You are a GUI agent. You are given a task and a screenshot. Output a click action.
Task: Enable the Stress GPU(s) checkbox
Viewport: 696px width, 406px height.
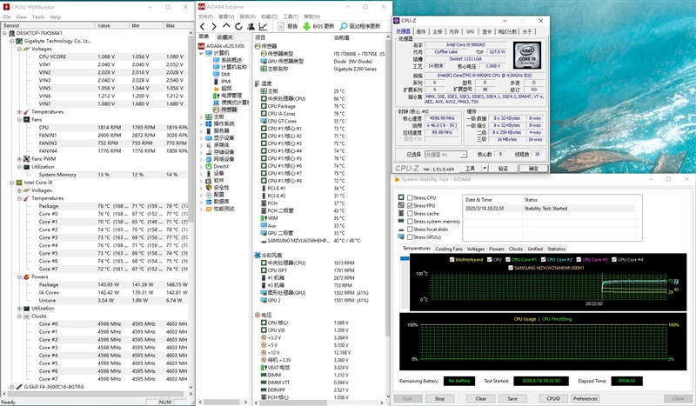(410, 237)
